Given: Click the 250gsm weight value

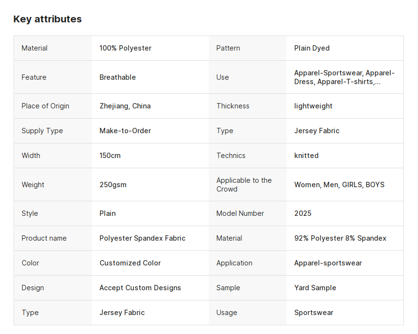Looking at the screenshot, I should tap(113, 185).
